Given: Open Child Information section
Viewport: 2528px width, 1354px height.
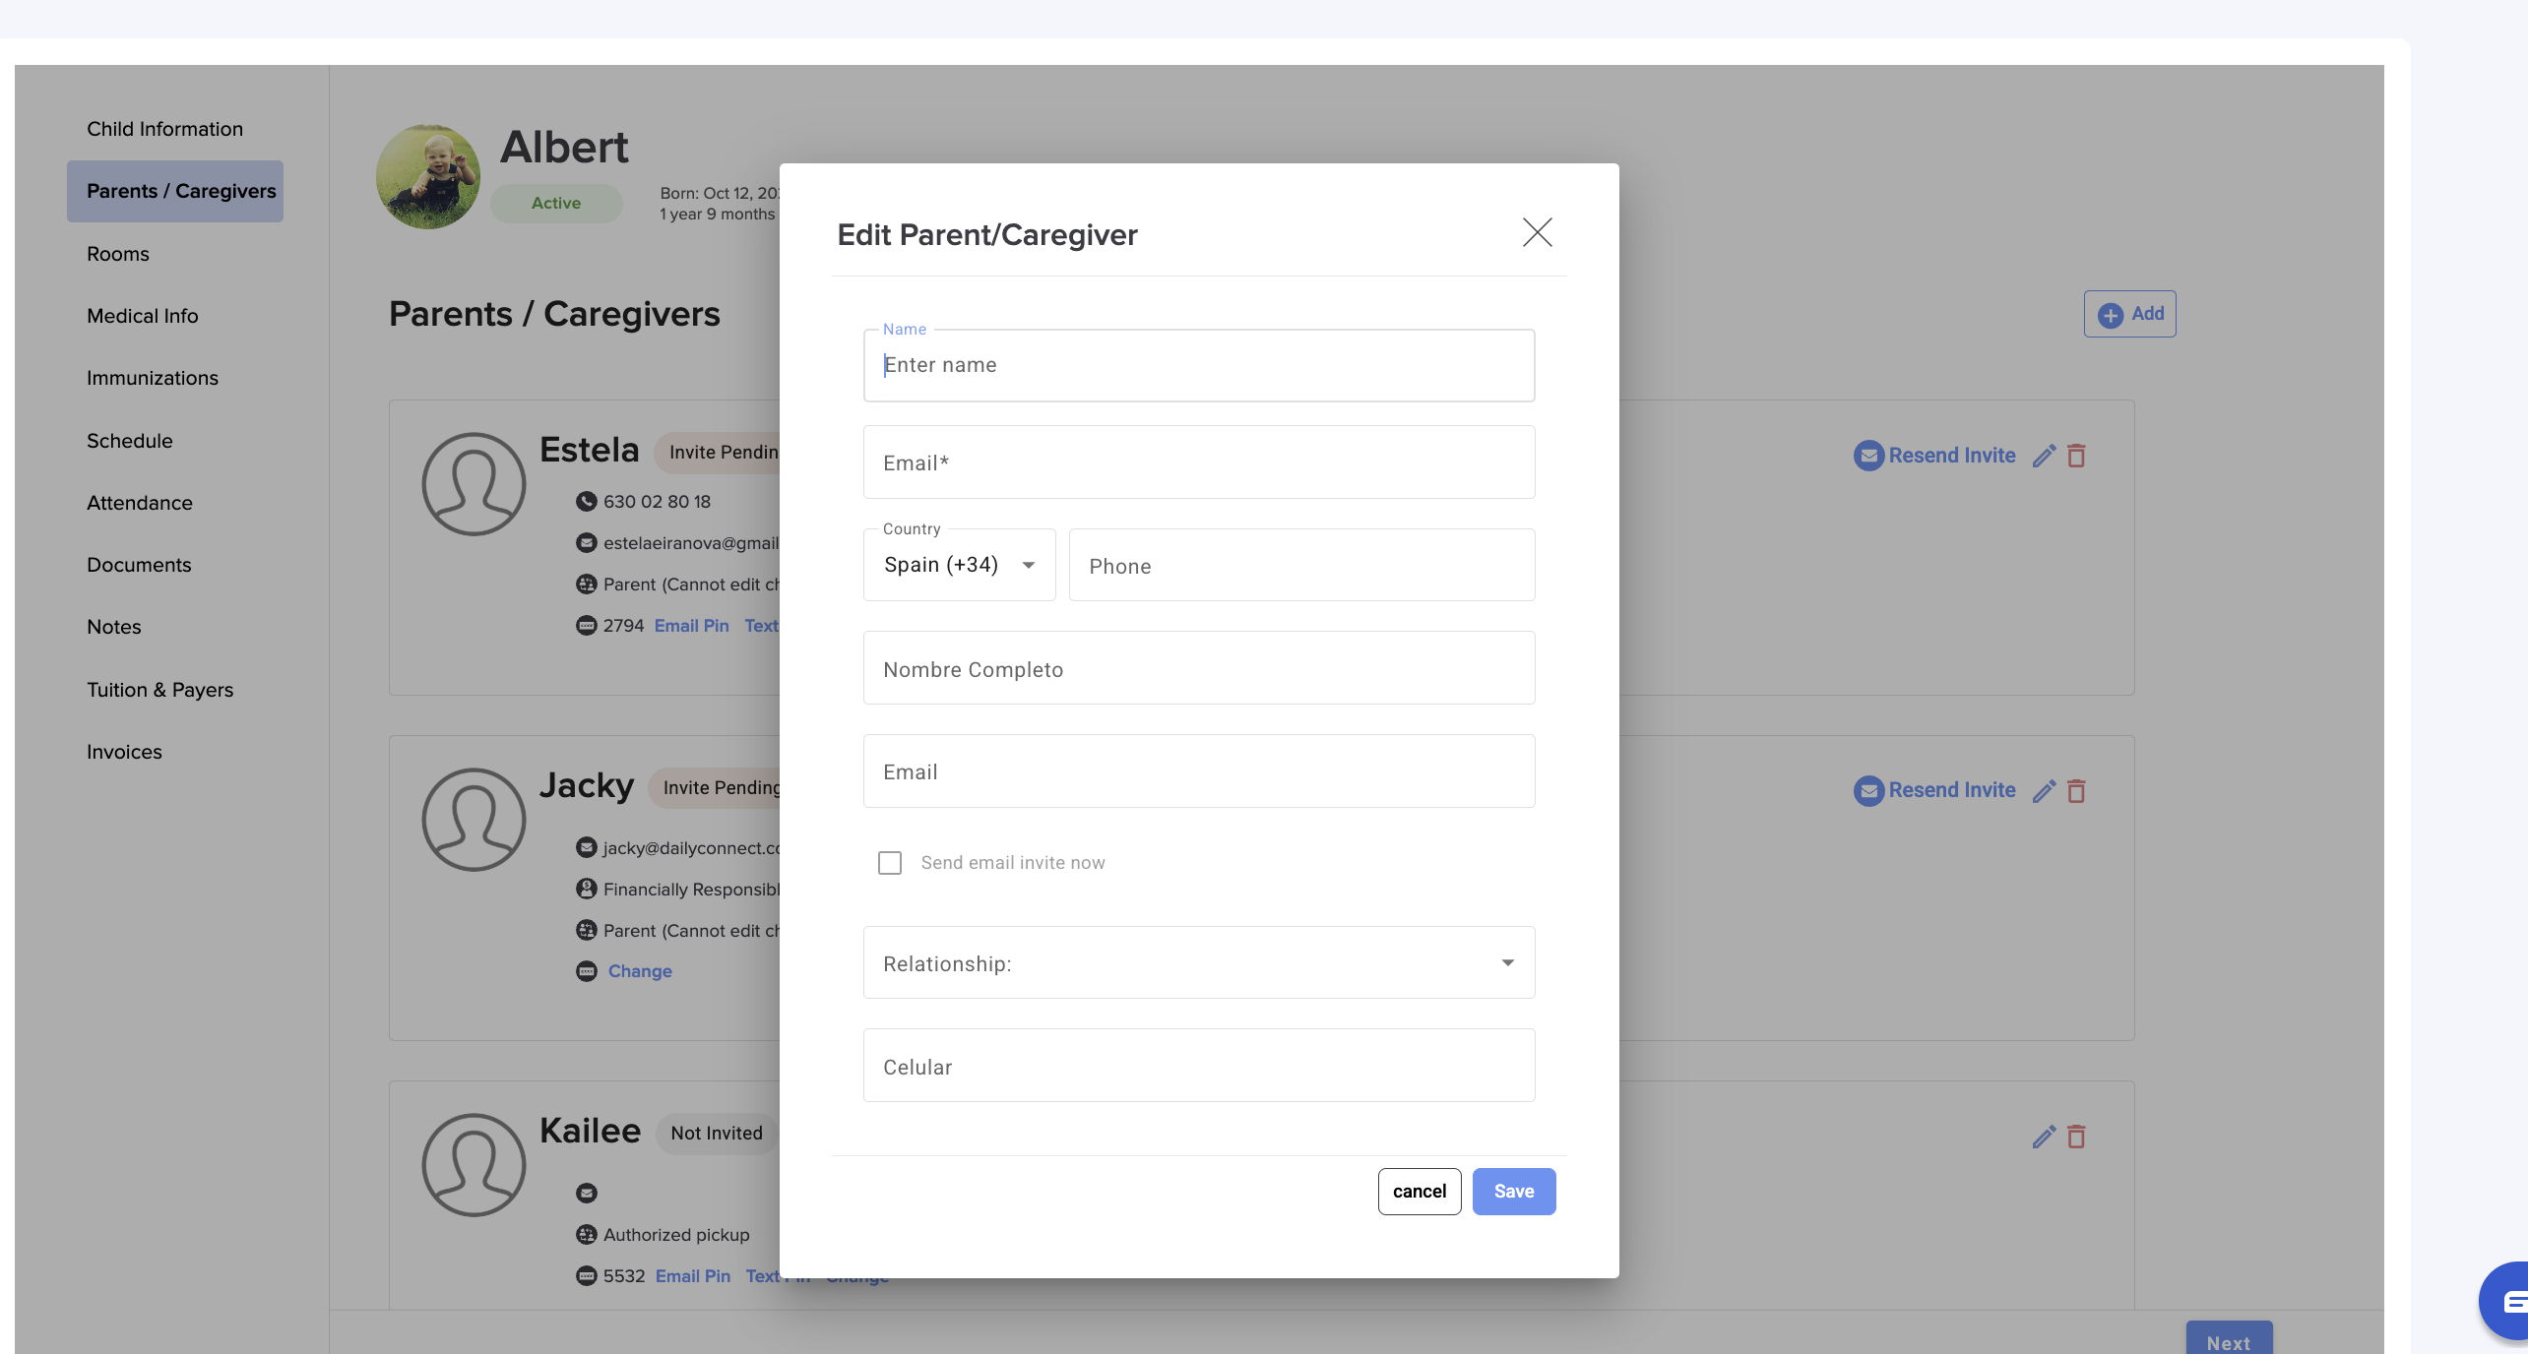Looking at the screenshot, I should point(164,129).
